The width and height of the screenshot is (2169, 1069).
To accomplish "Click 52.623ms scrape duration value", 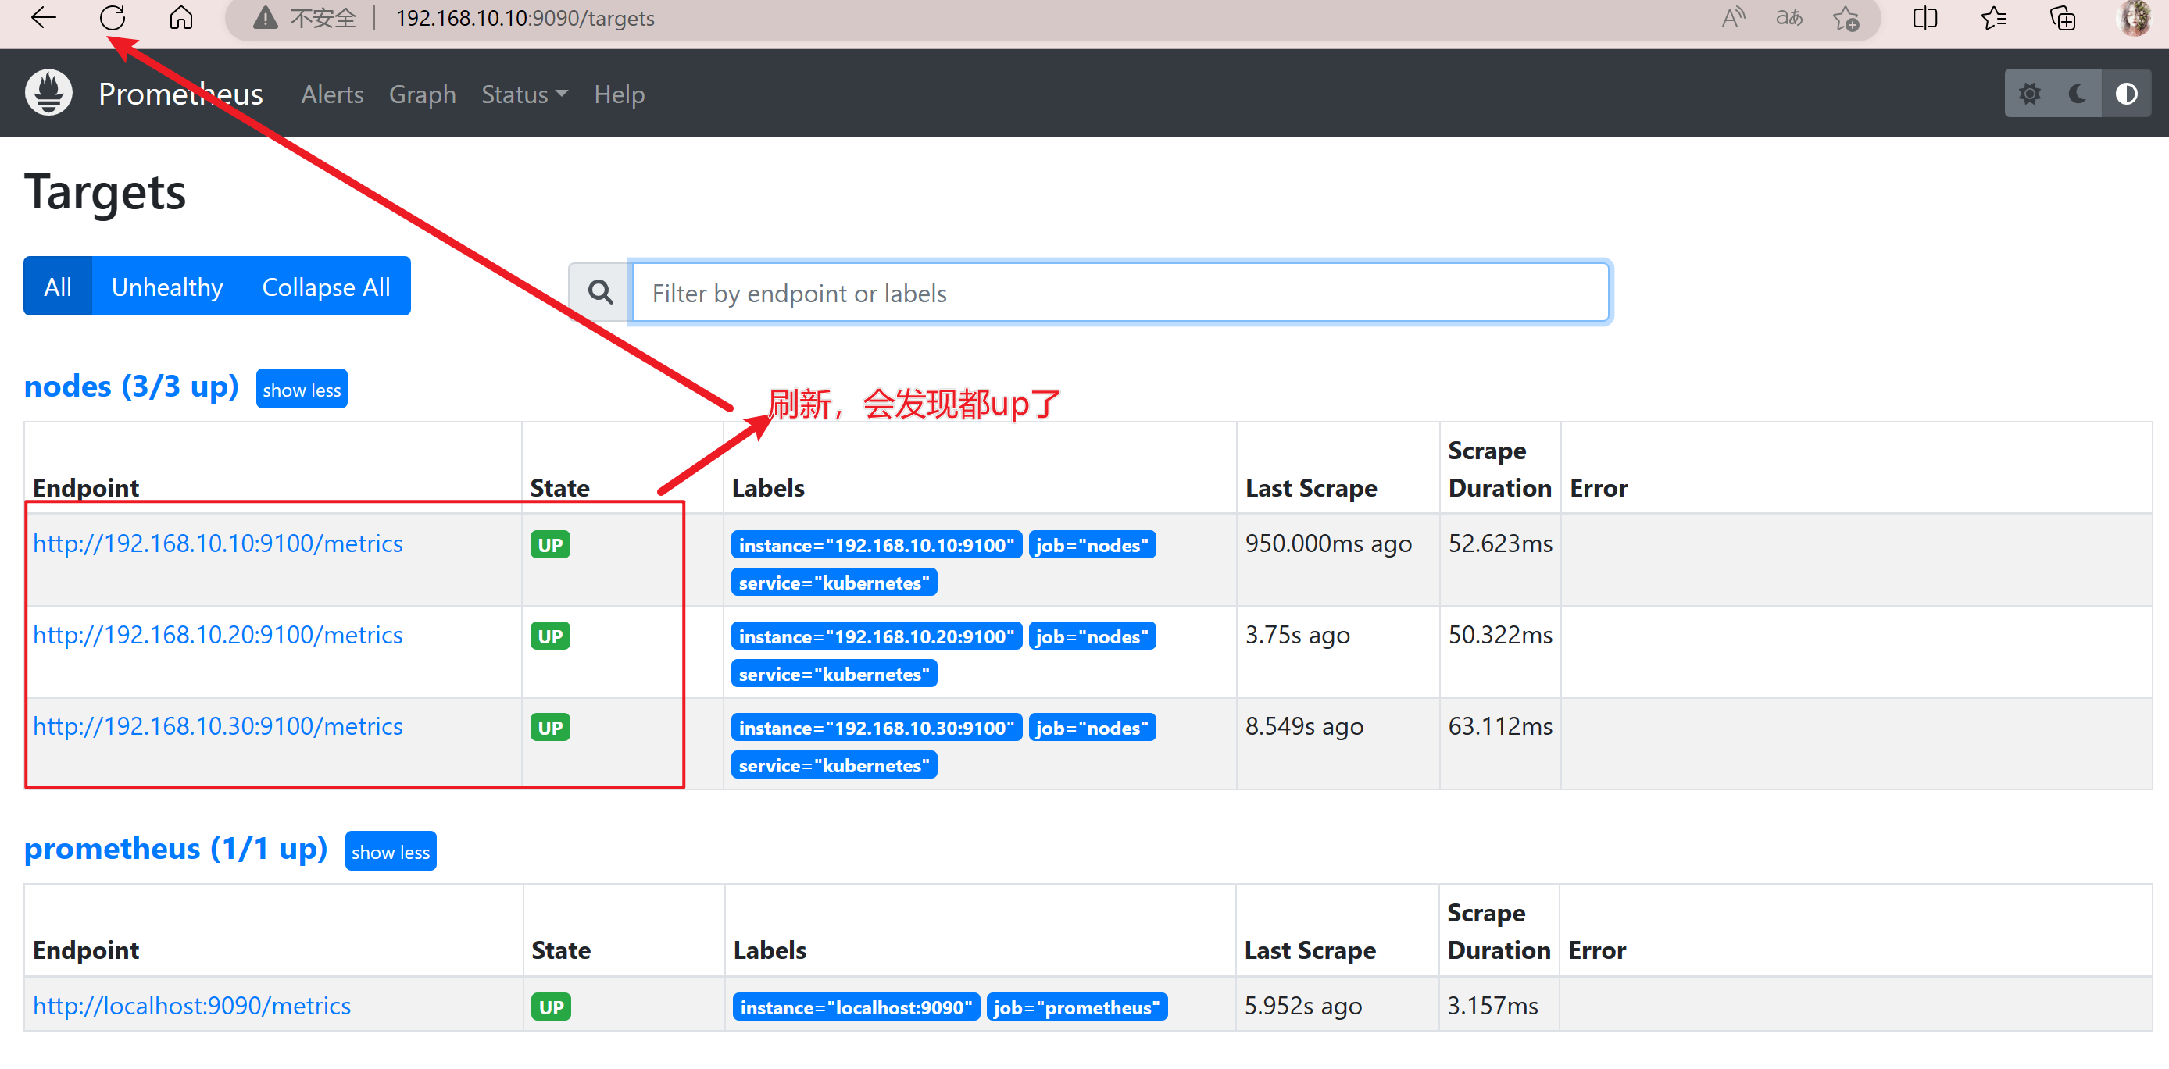I will click(1499, 543).
